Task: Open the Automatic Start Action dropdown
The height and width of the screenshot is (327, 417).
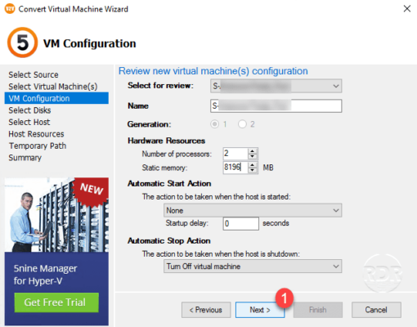Action: [x=253, y=210]
